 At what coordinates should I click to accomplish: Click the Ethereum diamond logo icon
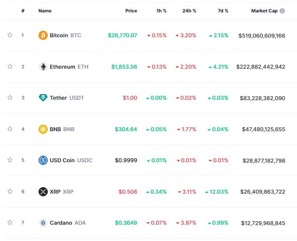43,67
